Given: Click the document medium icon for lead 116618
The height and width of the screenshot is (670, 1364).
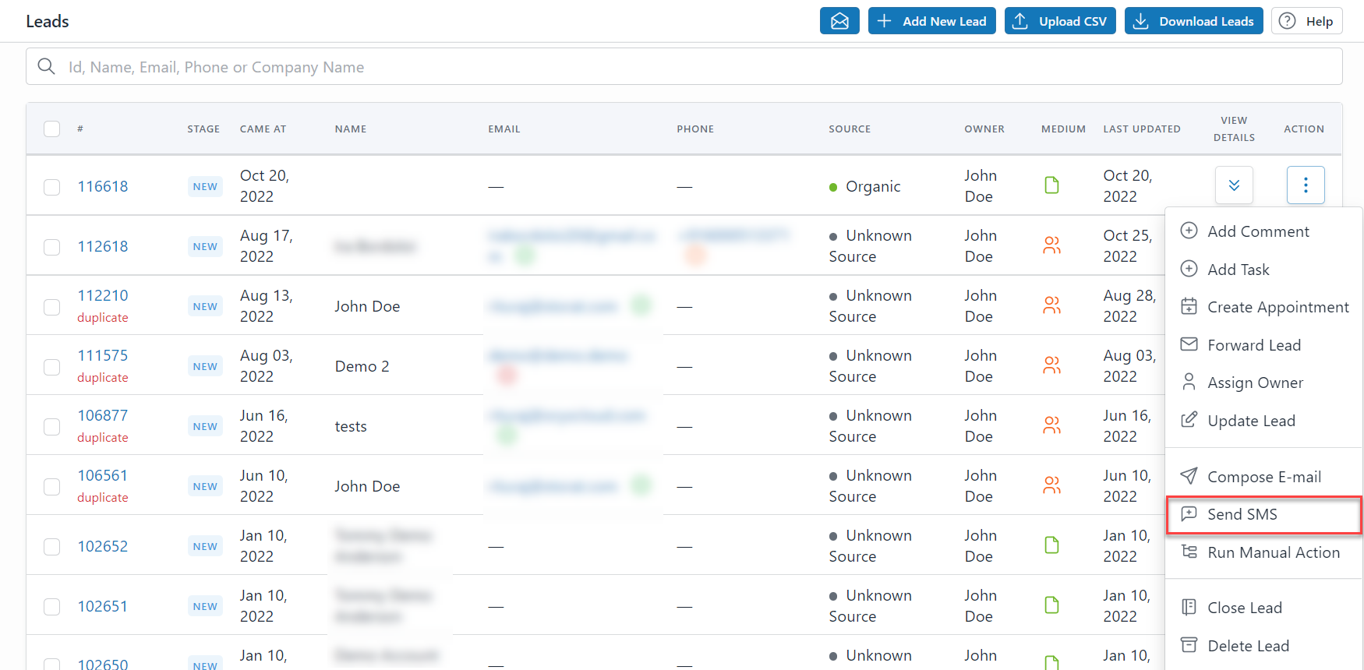Looking at the screenshot, I should click(1051, 185).
